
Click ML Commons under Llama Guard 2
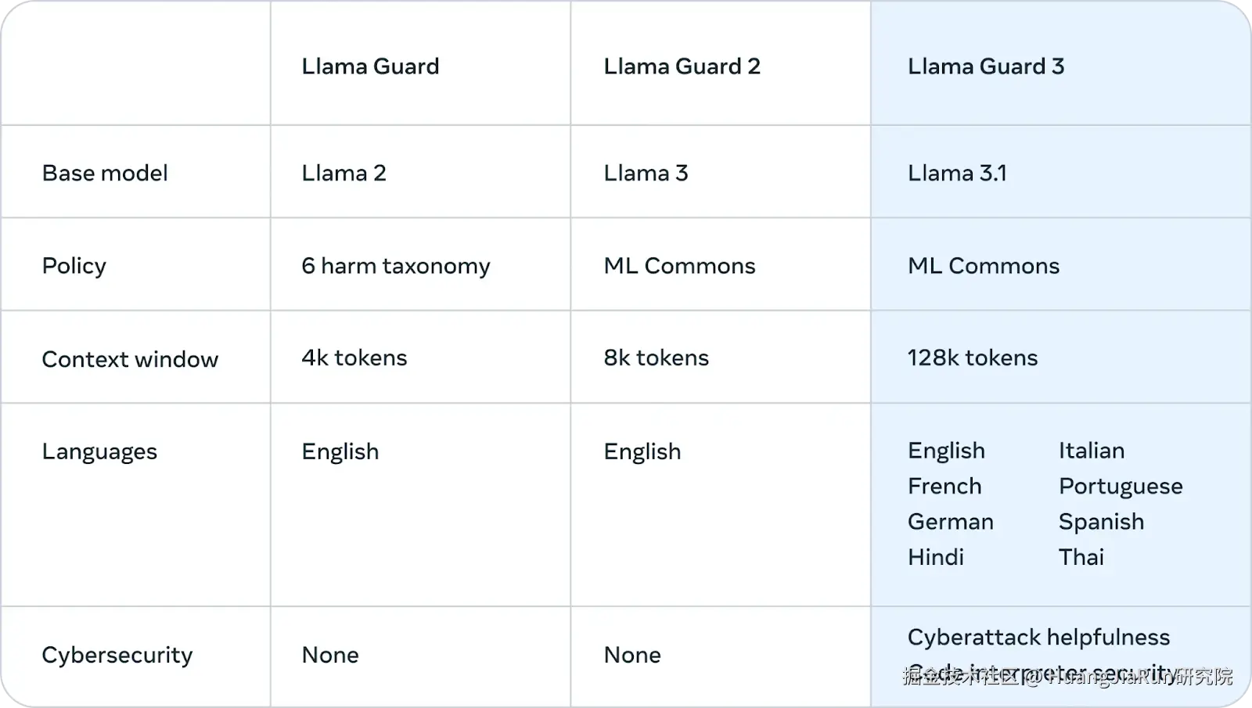point(679,266)
